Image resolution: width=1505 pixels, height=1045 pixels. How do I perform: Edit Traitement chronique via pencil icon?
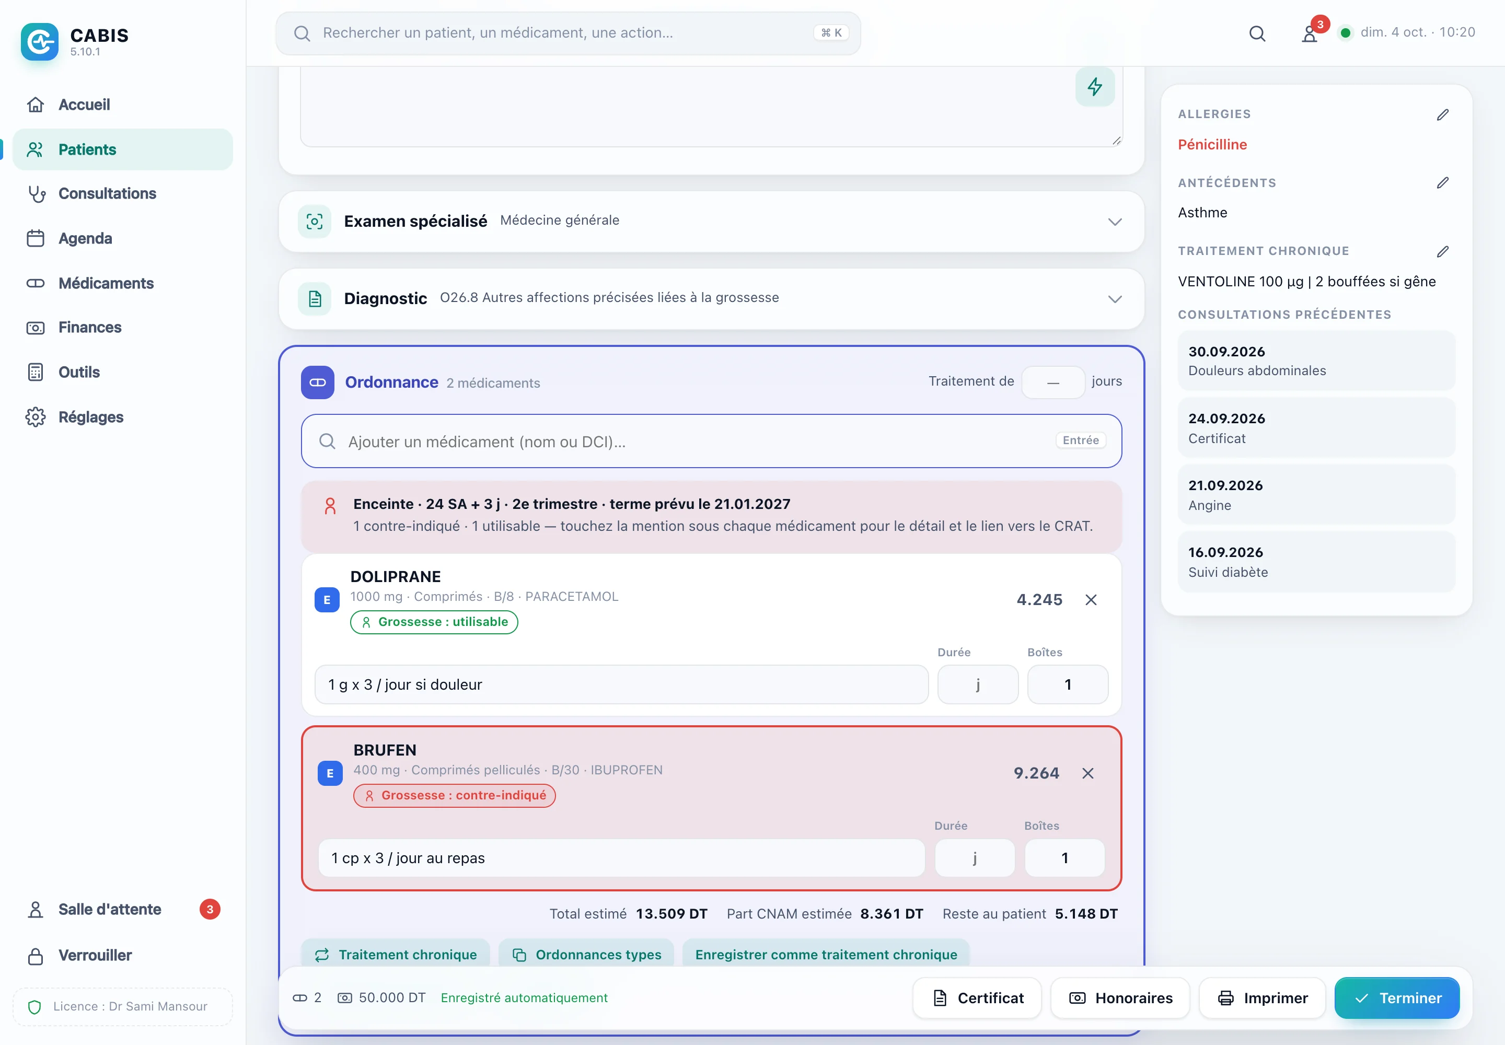click(x=1443, y=251)
